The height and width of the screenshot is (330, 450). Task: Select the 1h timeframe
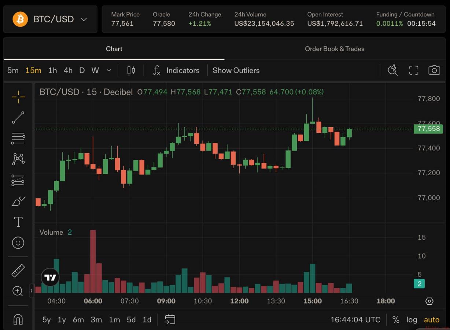52,70
